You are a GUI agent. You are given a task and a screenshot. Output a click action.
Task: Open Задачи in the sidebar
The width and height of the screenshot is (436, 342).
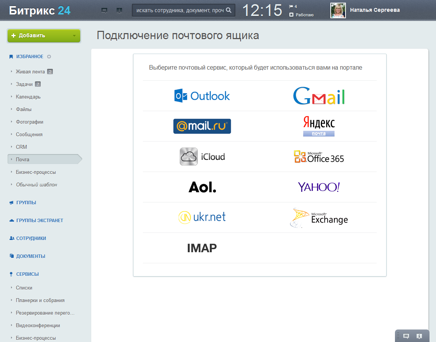click(x=24, y=84)
